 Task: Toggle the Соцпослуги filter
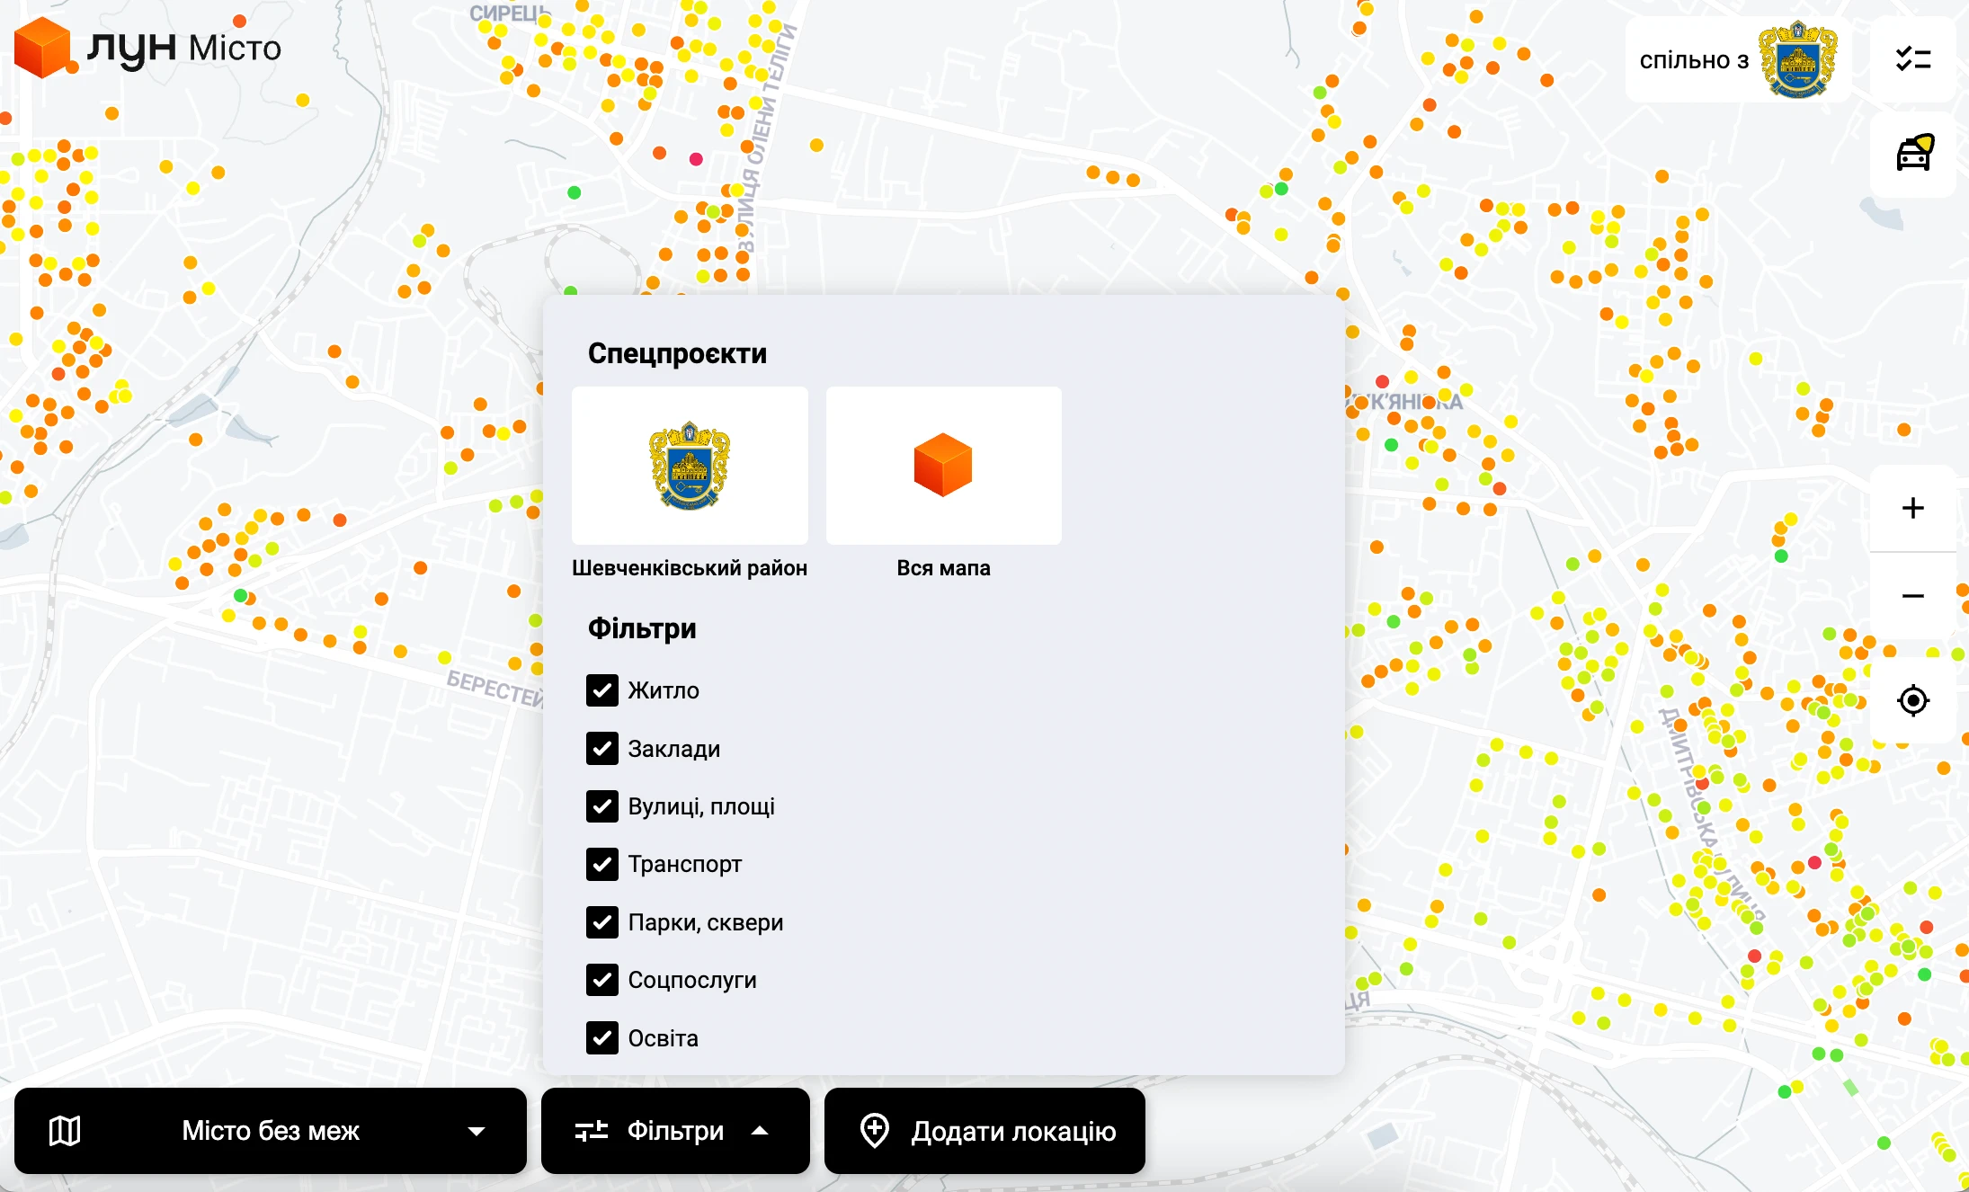(x=602, y=980)
